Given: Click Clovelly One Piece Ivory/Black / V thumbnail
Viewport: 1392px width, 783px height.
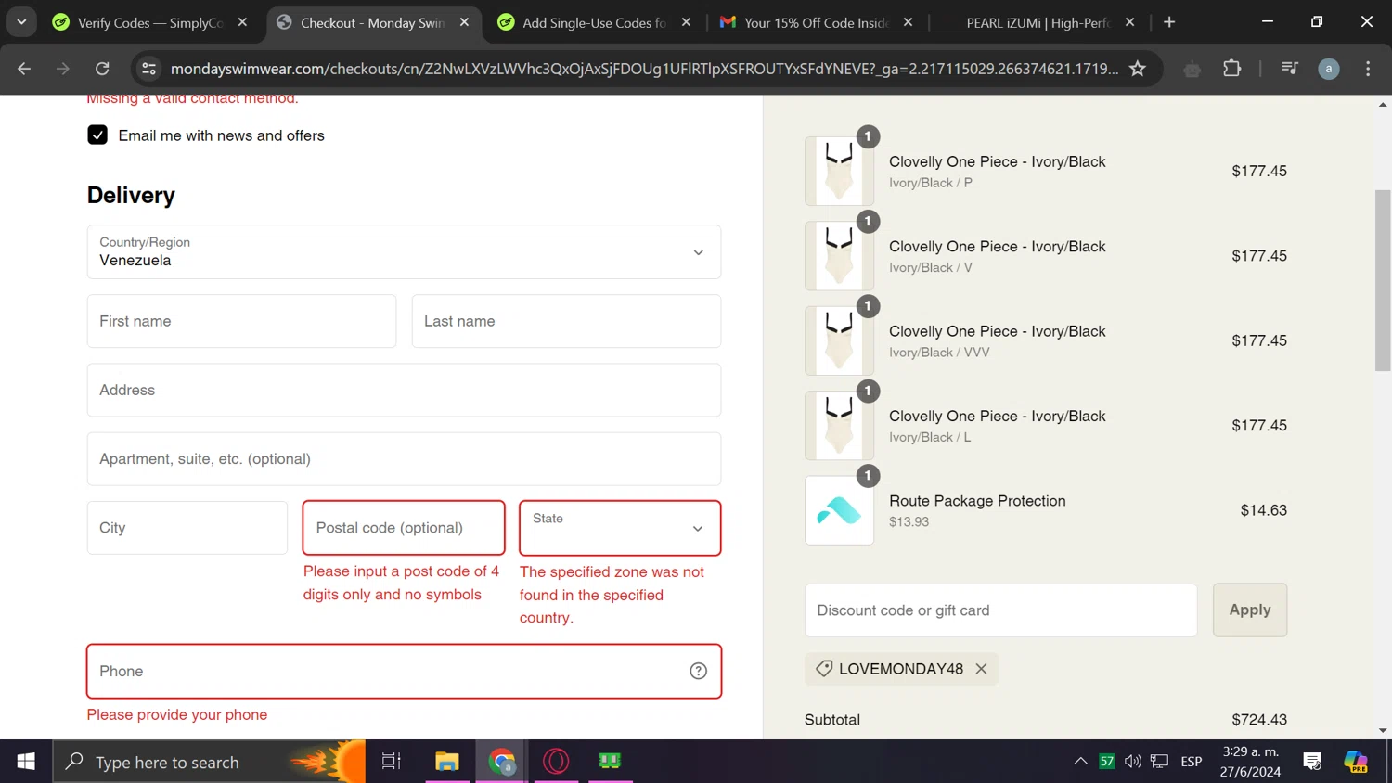Looking at the screenshot, I should [x=839, y=256].
